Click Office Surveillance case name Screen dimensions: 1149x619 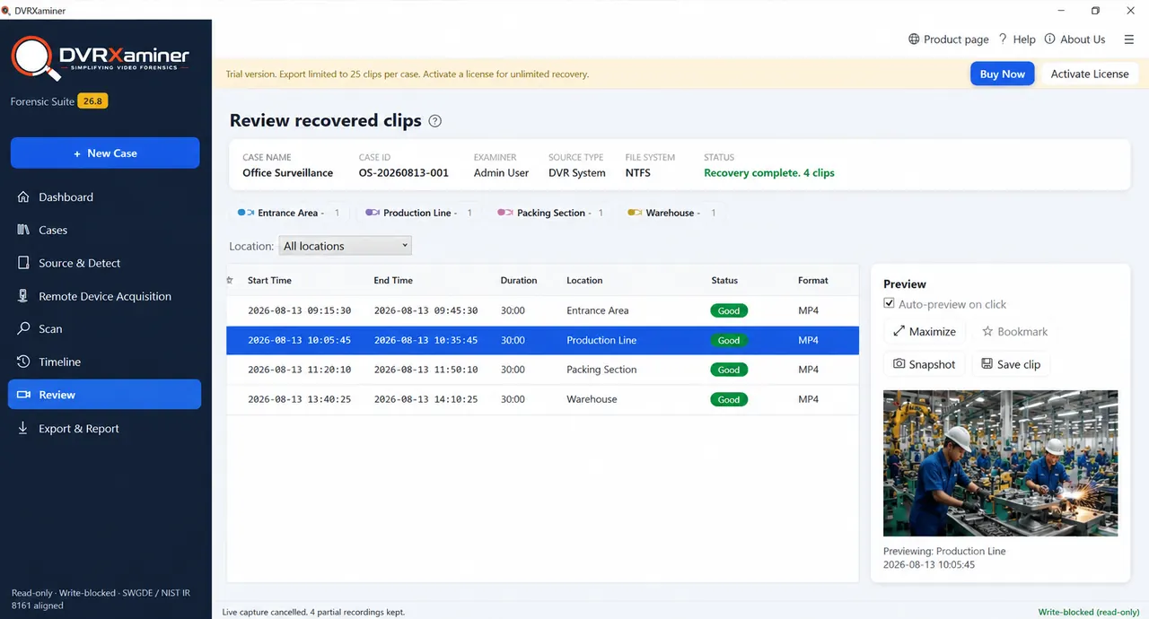pos(287,173)
